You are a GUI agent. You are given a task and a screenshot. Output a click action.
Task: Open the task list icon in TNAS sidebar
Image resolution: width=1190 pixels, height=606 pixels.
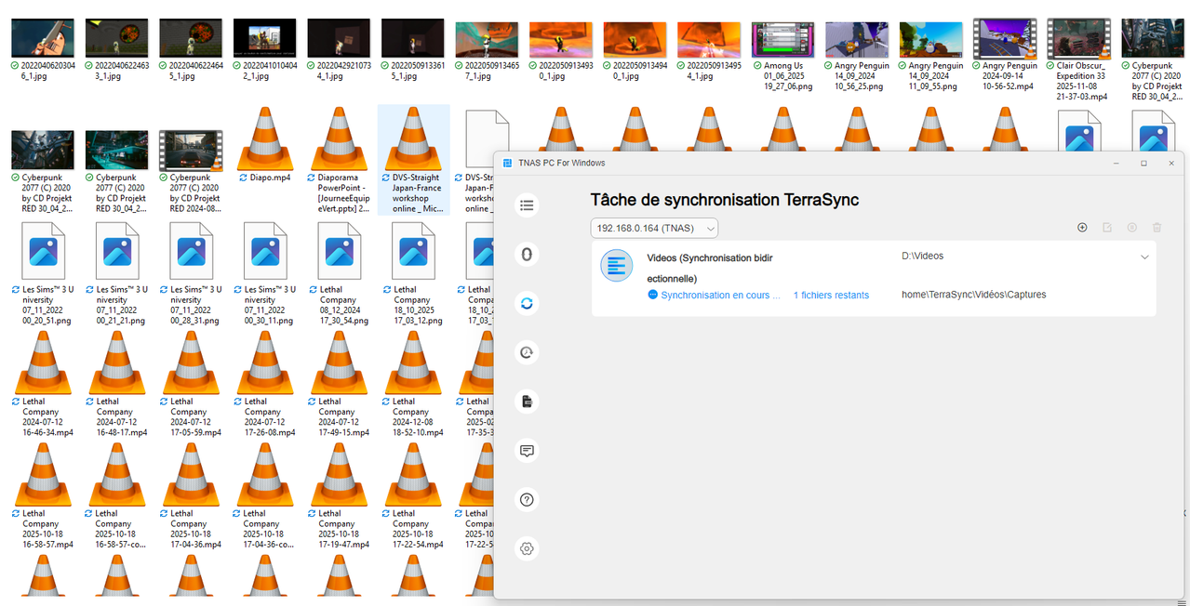pos(528,205)
